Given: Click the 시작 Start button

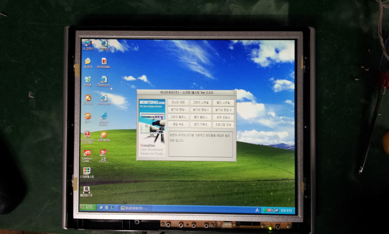Looking at the screenshot, I should 88,207.
